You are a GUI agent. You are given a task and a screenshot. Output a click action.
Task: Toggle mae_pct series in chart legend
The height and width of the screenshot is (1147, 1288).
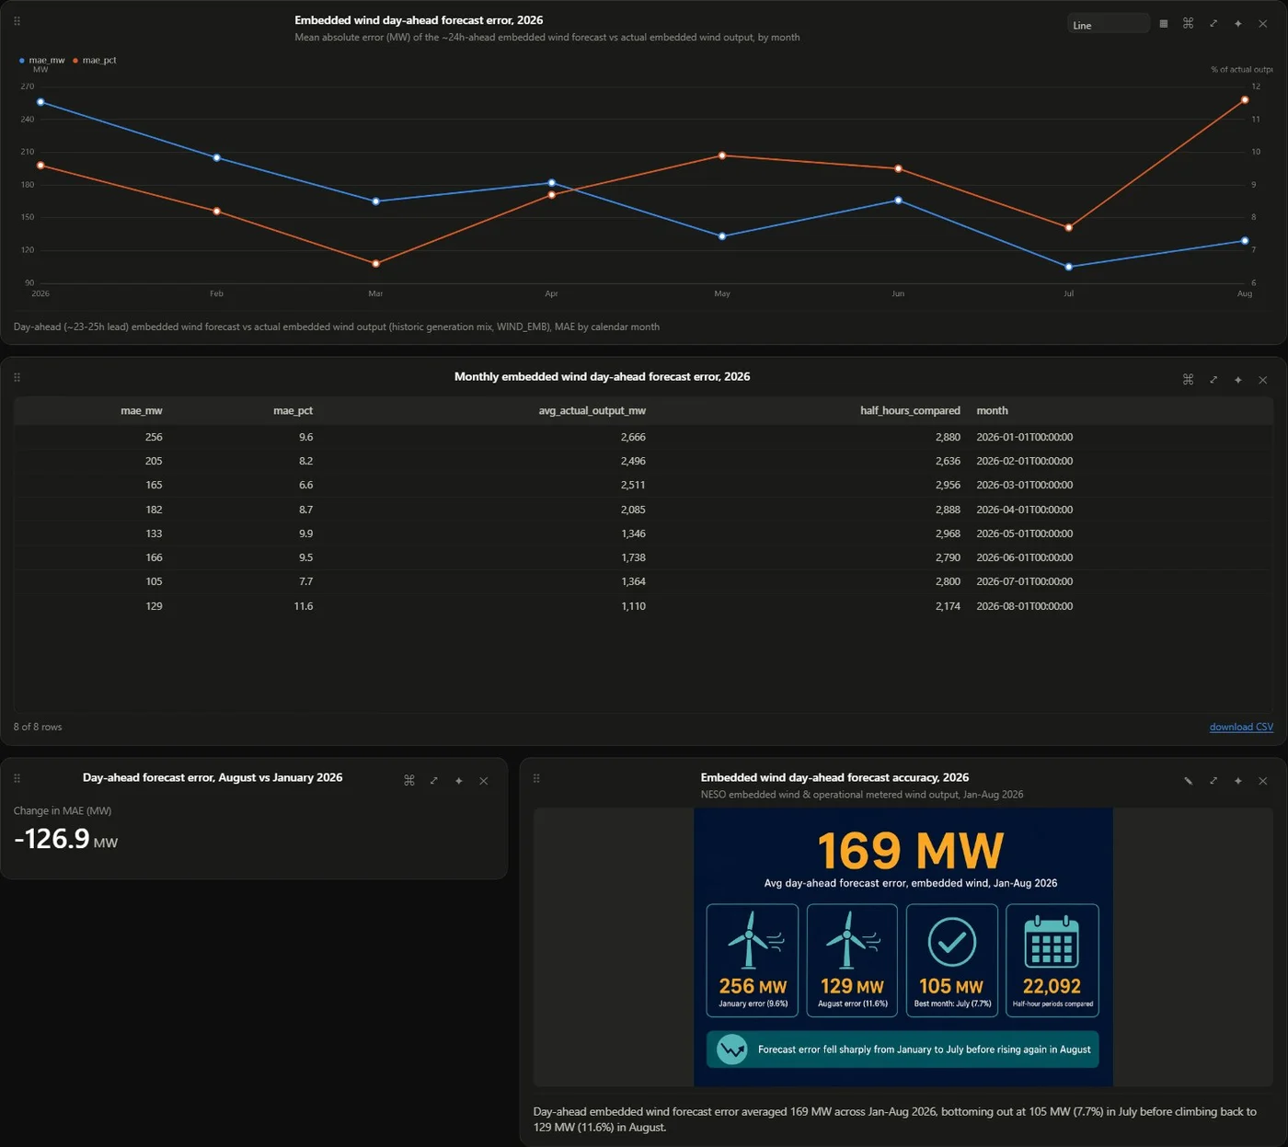coord(95,61)
